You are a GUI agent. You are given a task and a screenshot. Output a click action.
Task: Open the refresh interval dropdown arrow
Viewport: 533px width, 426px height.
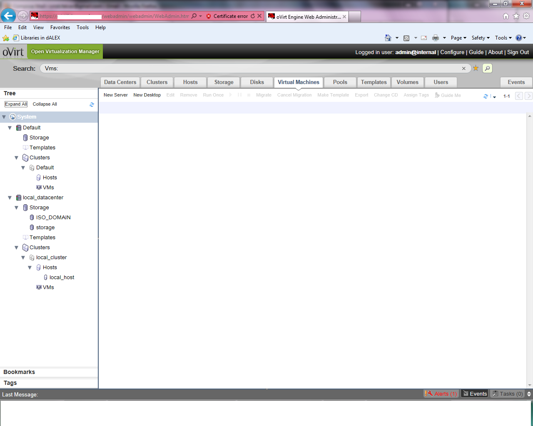pos(494,97)
